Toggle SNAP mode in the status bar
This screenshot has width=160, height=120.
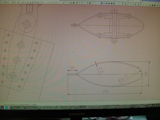point(6,105)
